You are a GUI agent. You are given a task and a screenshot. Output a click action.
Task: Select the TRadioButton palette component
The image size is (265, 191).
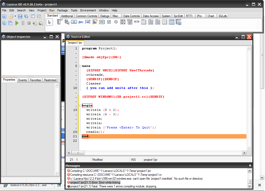click(116, 22)
